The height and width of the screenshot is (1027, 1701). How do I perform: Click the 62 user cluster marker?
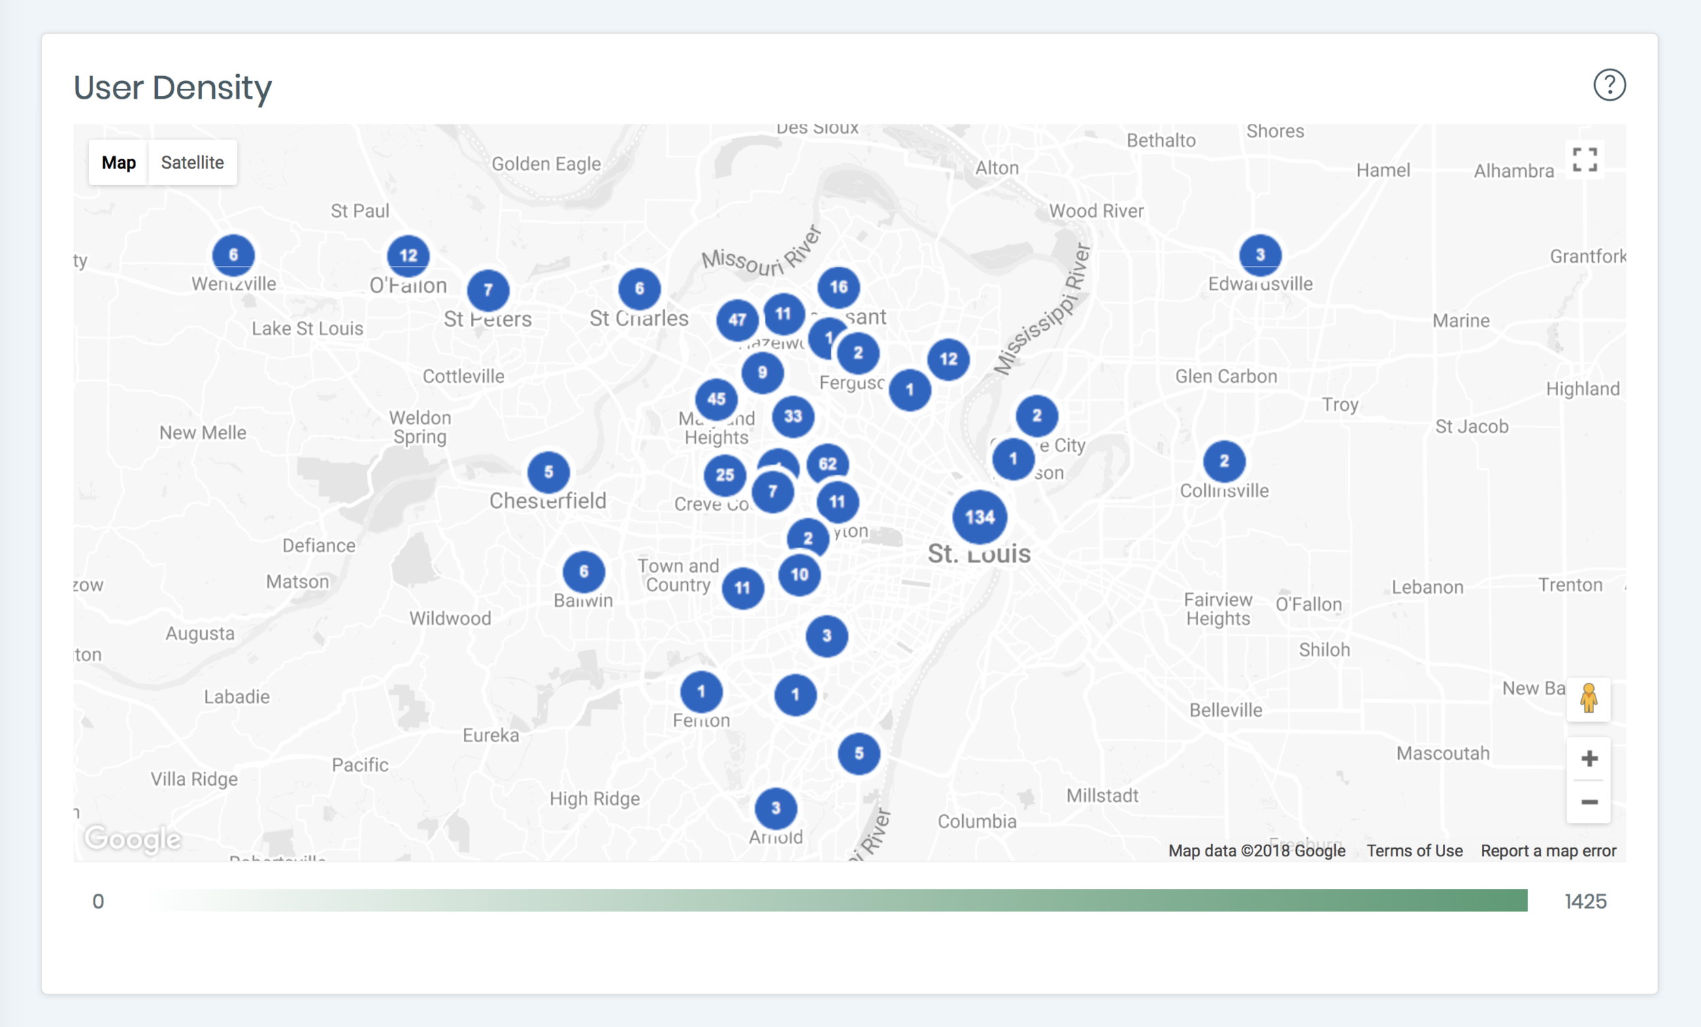pyautogui.click(x=828, y=464)
